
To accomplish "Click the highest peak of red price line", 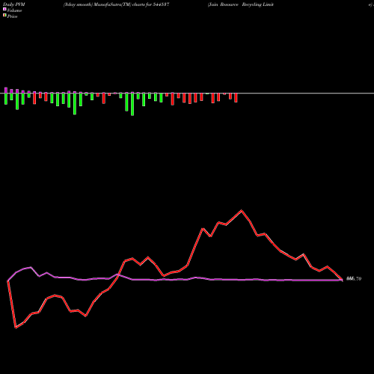I will tap(242, 211).
